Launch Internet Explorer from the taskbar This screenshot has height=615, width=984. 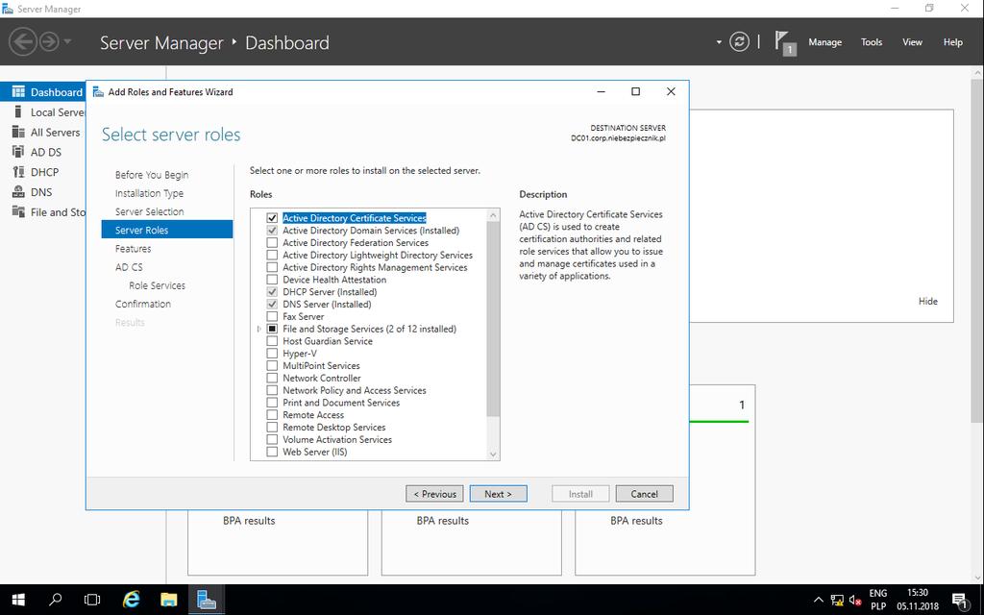click(131, 600)
